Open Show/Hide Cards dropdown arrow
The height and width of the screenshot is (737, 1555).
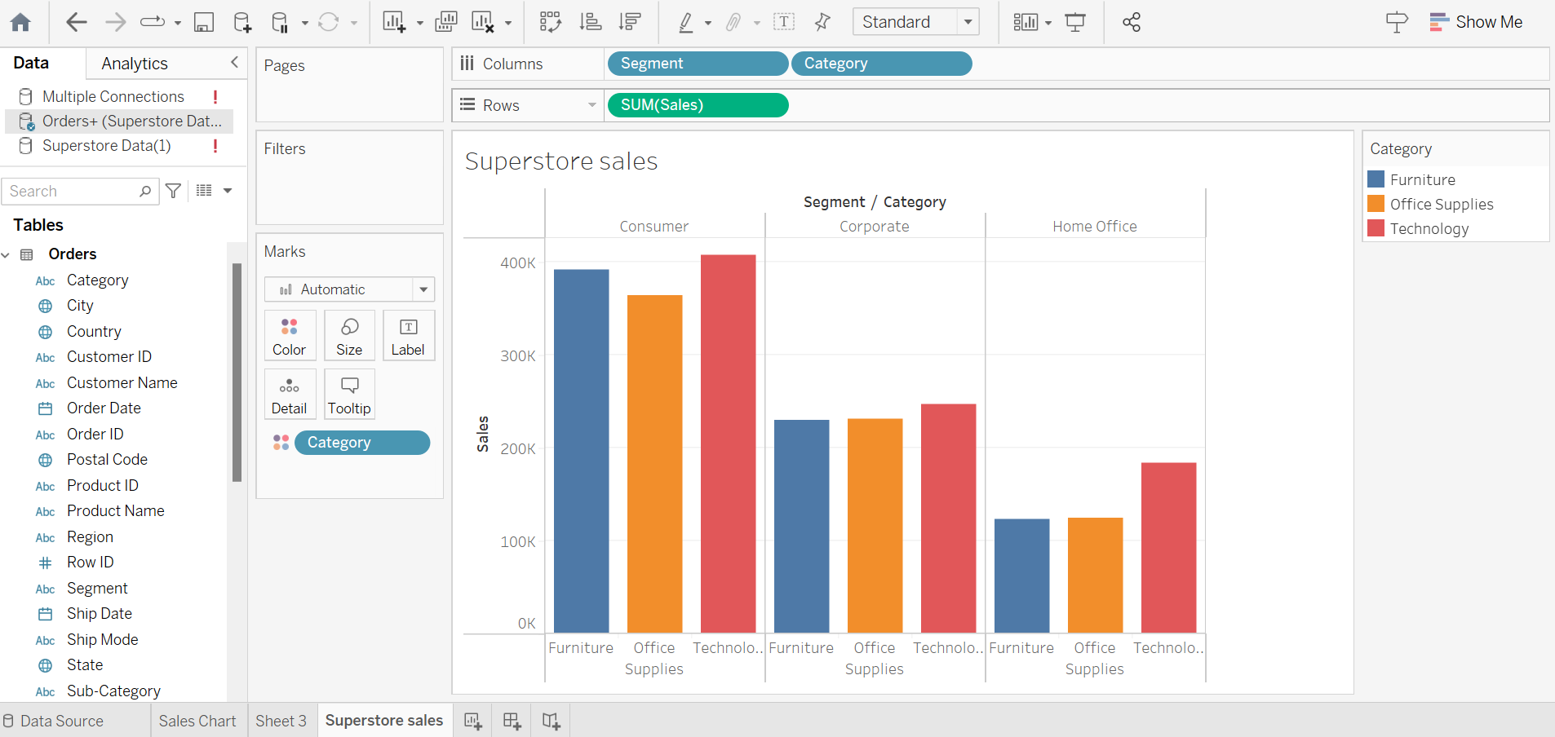pyautogui.click(x=1048, y=23)
